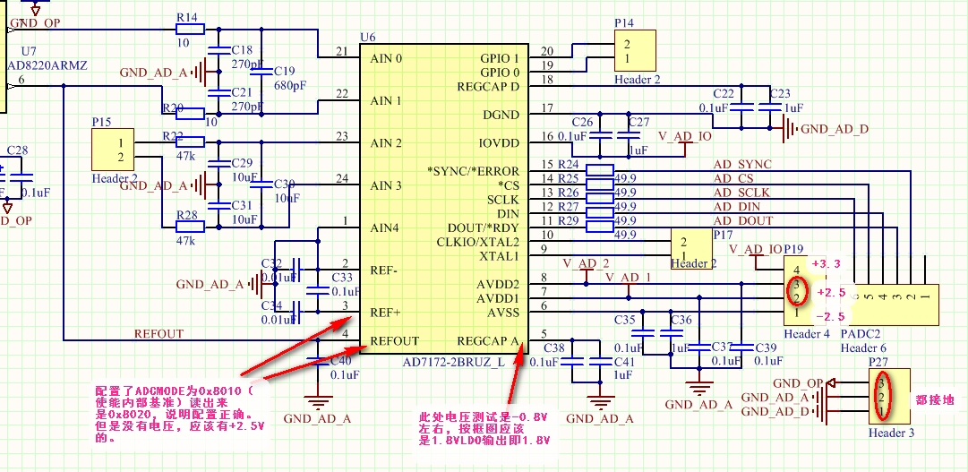Click the AD_DOUT net label
The height and width of the screenshot is (472, 968).
(x=743, y=220)
